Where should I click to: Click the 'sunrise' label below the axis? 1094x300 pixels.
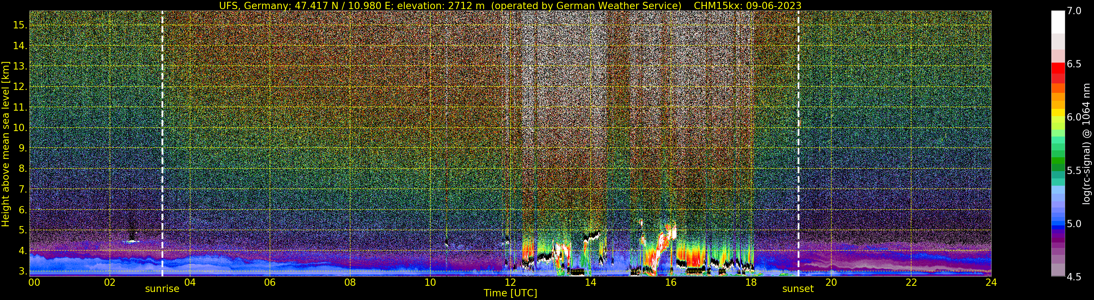[162, 289]
